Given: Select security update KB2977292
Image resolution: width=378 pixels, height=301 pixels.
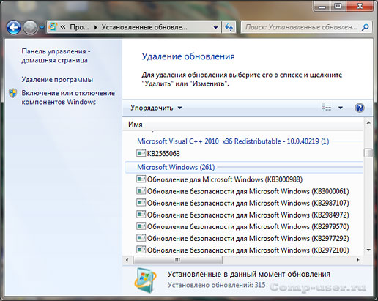Looking at the screenshot, I should (x=248, y=238).
